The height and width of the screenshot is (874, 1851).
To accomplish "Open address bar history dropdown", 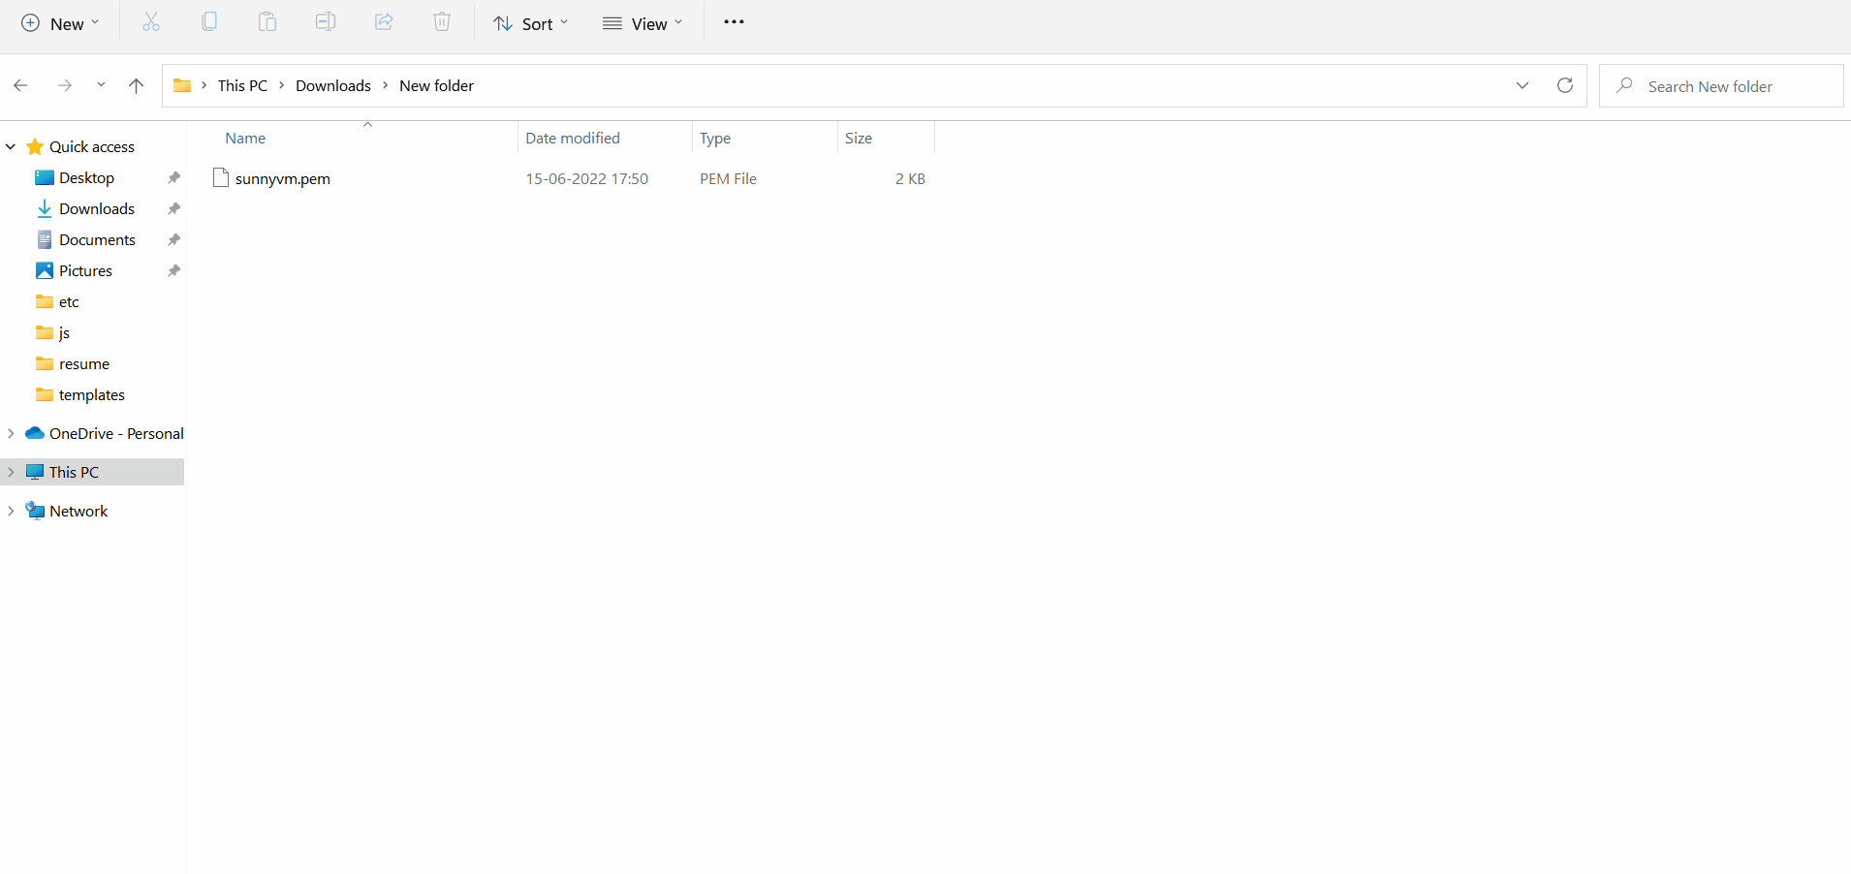I will 1522,85.
